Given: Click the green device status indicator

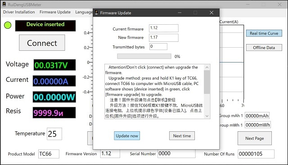Looking at the screenshot, I should pos(8,25).
